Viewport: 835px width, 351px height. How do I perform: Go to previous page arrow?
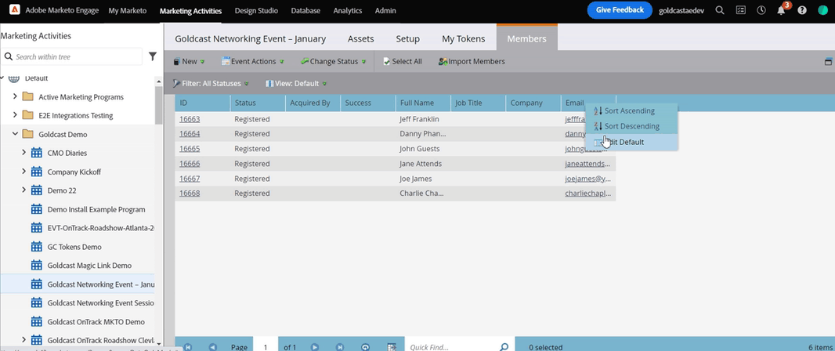212,347
